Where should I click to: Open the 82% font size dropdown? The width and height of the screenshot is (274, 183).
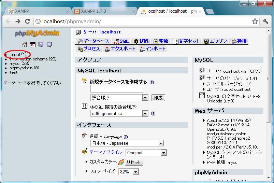(128, 172)
